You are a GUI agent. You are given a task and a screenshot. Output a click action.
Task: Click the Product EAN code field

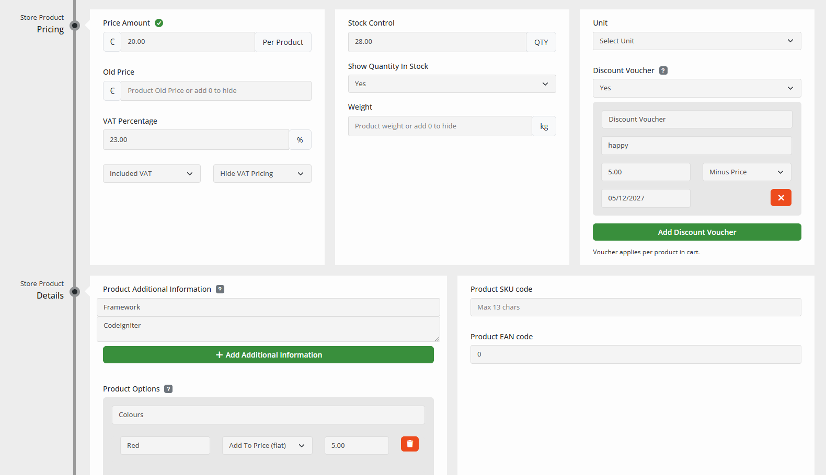pyautogui.click(x=636, y=354)
